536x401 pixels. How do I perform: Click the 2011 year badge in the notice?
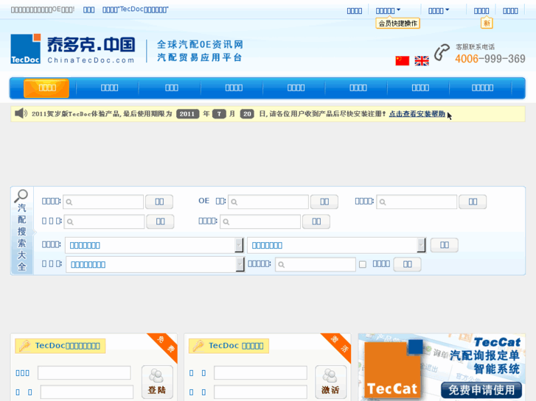click(x=187, y=114)
